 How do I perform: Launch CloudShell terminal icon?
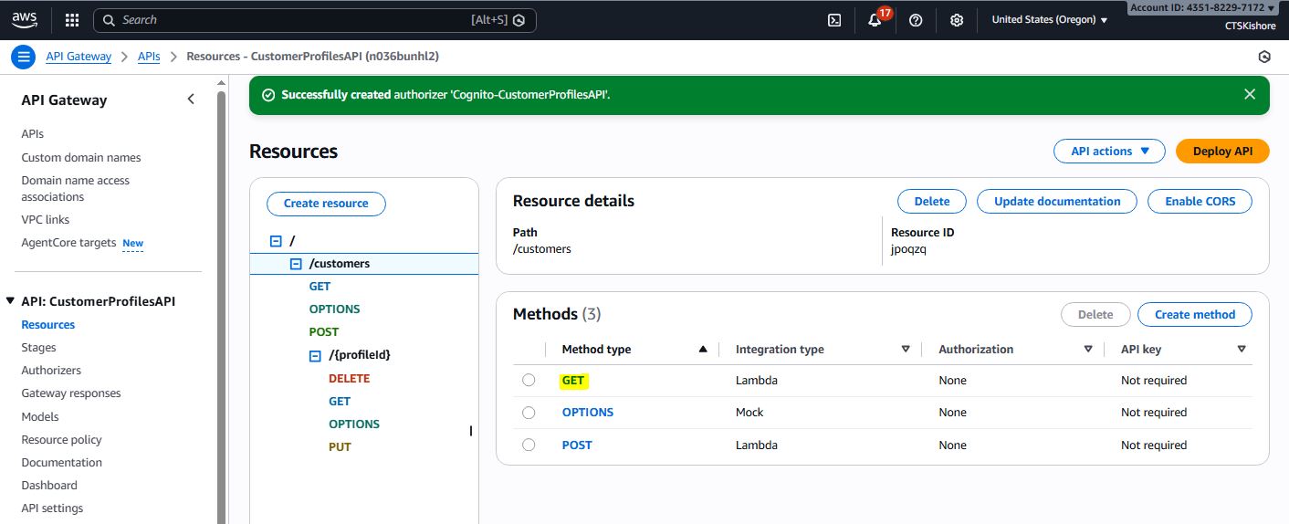click(833, 20)
